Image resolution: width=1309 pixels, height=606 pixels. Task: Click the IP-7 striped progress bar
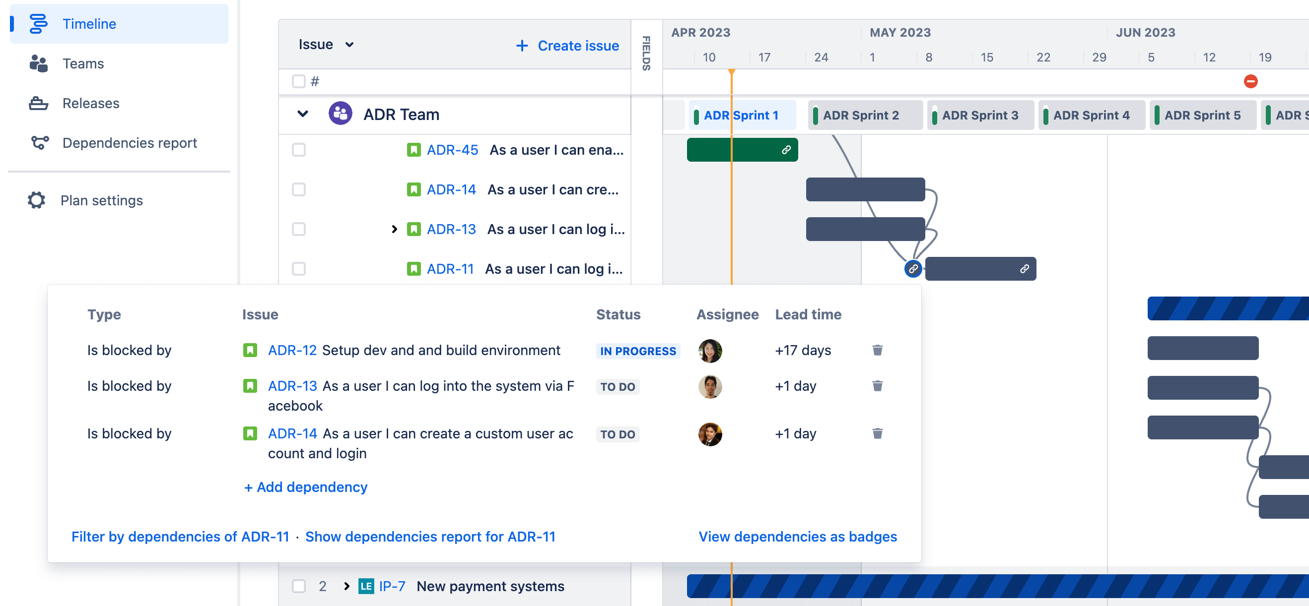(965, 586)
